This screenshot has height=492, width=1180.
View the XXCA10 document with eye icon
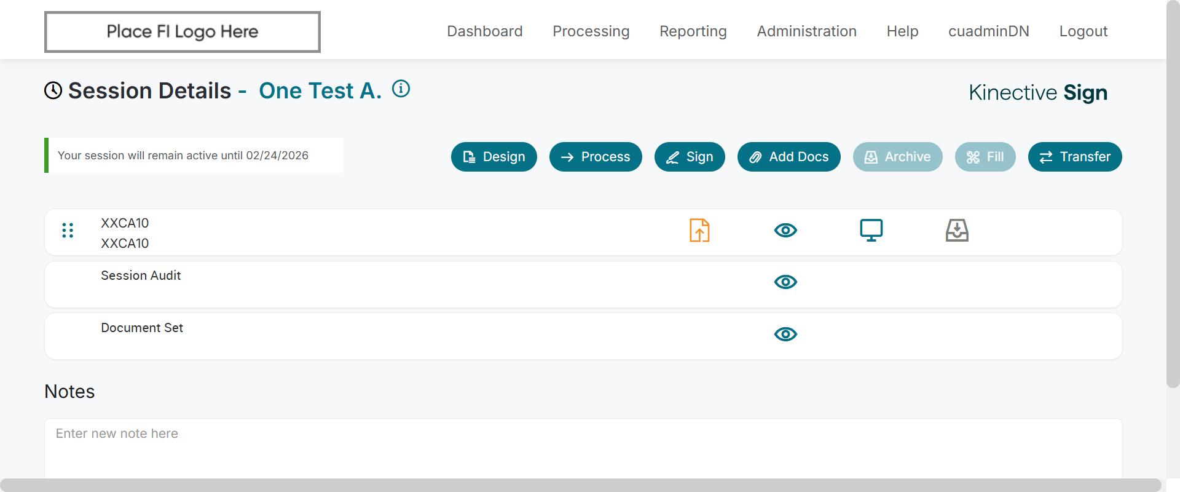(785, 231)
